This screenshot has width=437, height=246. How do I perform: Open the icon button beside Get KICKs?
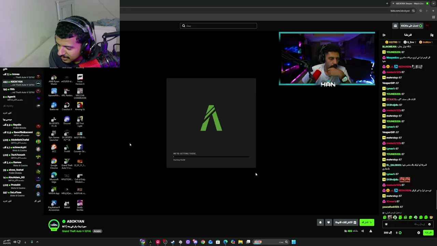tap(395, 26)
